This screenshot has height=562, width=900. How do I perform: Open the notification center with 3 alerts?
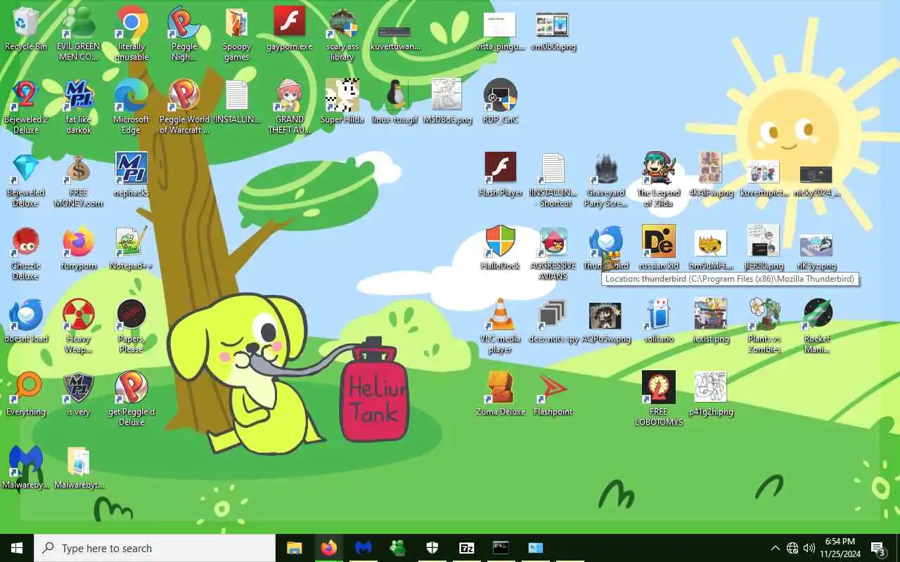coord(878,548)
